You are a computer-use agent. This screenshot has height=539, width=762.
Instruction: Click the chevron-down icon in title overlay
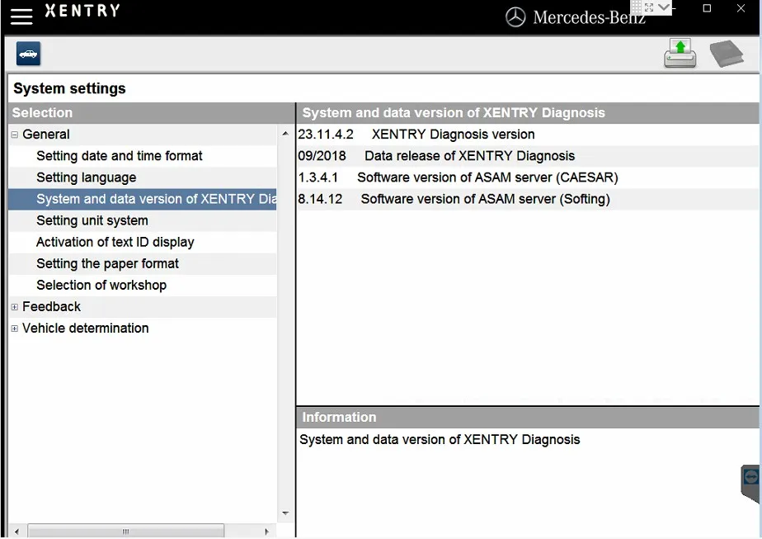coord(663,7)
